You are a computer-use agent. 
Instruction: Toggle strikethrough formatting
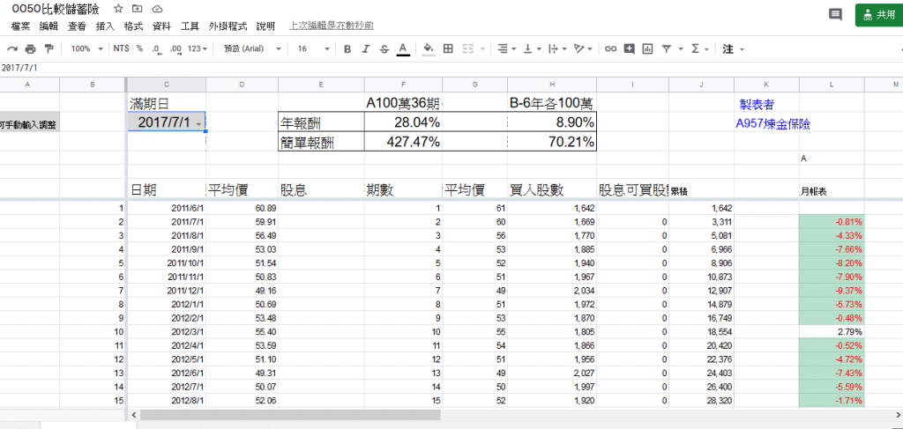(384, 48)
